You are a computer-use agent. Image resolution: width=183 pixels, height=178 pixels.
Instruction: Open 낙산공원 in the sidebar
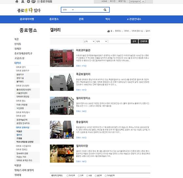(20, 108)
